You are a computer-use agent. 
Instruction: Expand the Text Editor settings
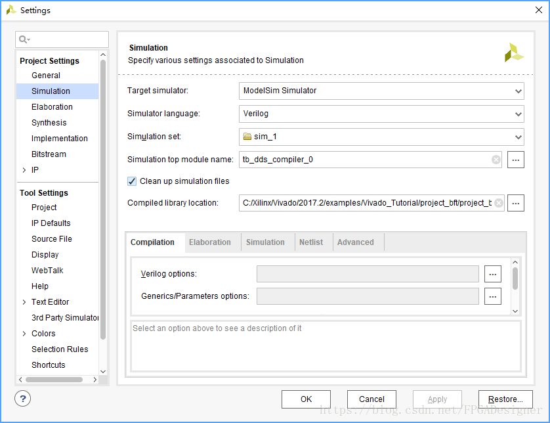(24, 302)
